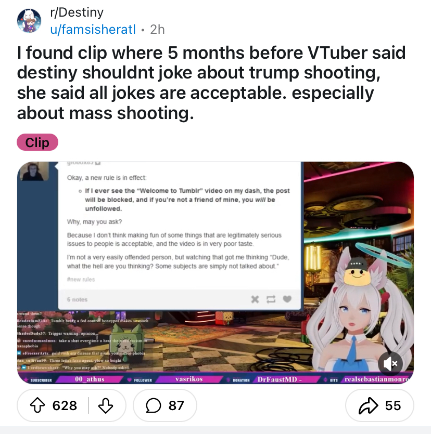
Task: Click the heart icon in Tumblr post
Action: 287,299
